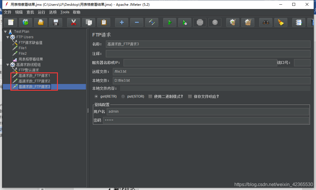Select the put(STOR) radio button
Viewport: 316px width, 190px height.
(123, 96)
